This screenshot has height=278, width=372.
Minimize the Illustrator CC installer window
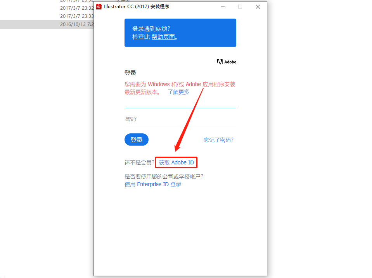tap(223, 7)
